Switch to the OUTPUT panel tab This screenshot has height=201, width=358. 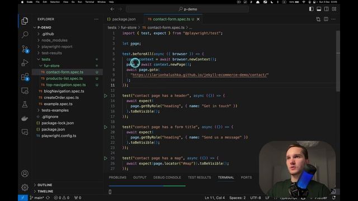(140, 178)
